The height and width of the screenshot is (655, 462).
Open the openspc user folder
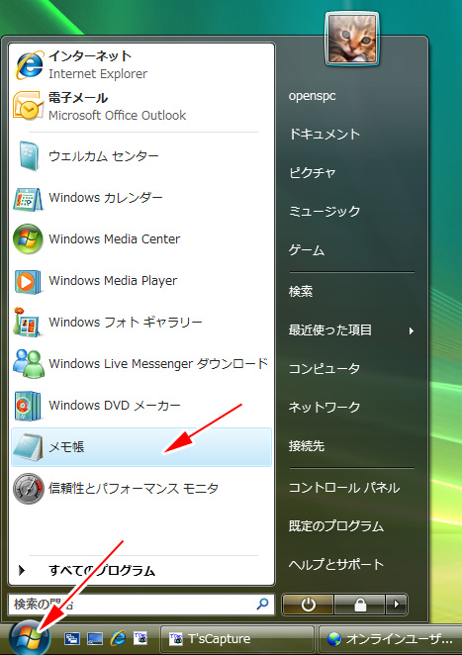click(x=312, y=96)
